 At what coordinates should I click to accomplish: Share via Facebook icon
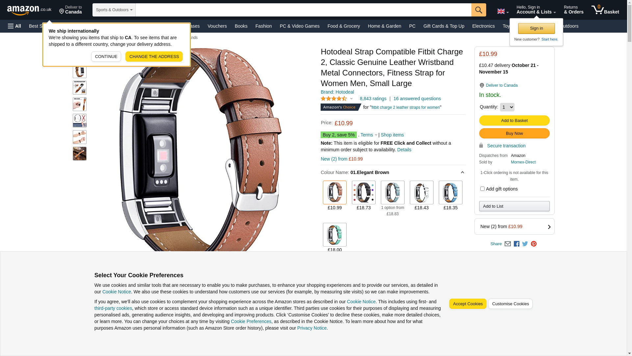(516, 244)
